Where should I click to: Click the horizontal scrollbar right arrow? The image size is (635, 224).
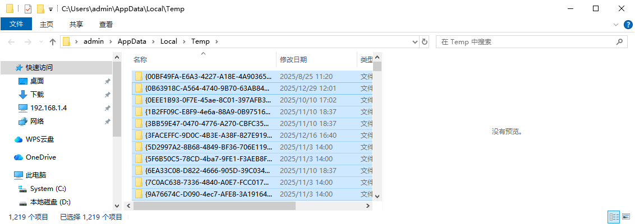pos(368,206)
